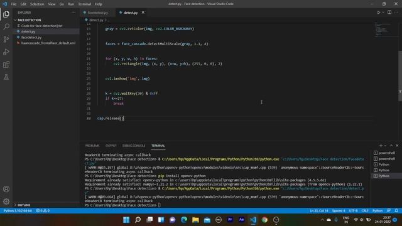
Task: Open Explorer views and more actions ellipsis
Action: [x=73, y=13]
